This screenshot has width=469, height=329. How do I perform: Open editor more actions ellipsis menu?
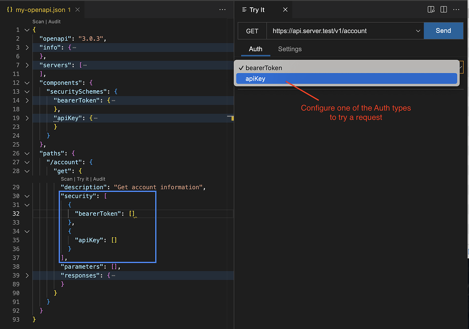click(222, 10)
